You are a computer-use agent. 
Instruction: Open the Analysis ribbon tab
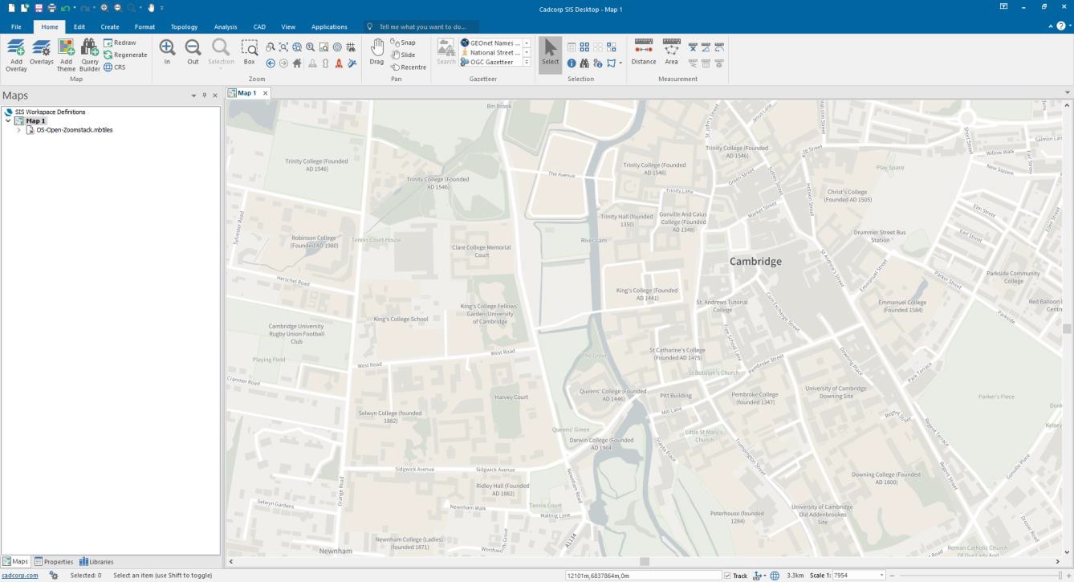point(226,26)
